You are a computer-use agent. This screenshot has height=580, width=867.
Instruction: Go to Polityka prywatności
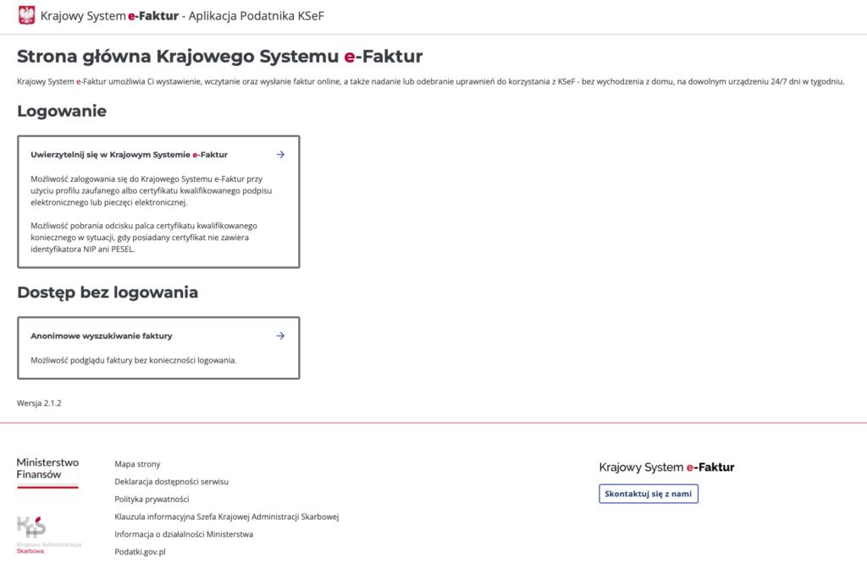(x=152, y=499)
